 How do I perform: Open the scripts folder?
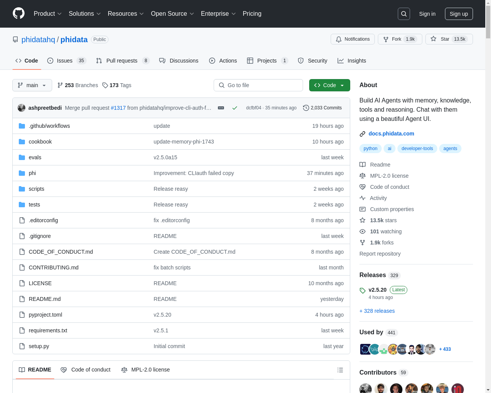coord(36,189)
